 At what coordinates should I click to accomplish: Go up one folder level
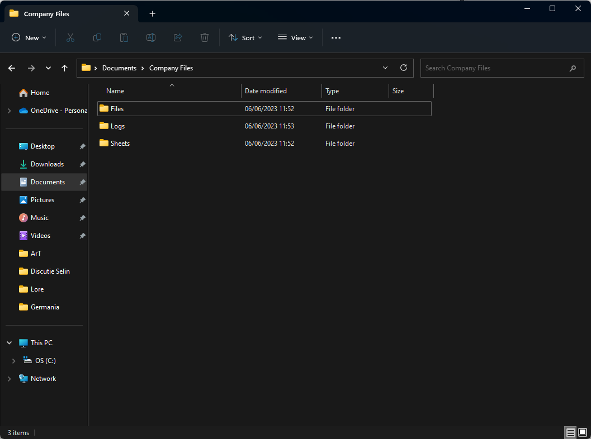pos(64,68)
